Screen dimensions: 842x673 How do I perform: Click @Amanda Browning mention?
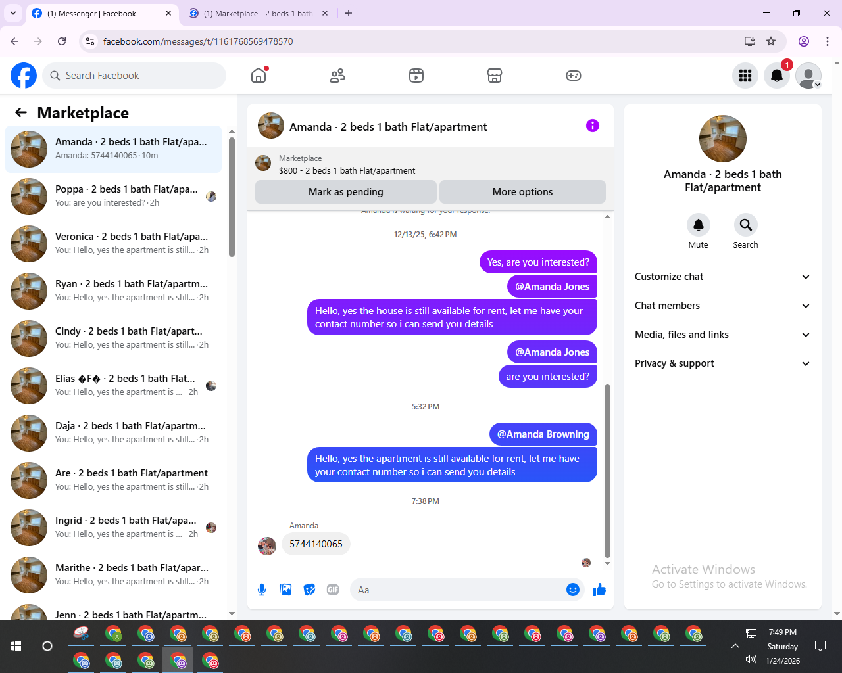pos(543,434)
